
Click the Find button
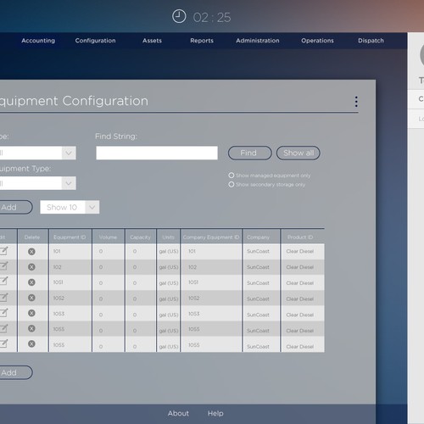[250, 153]
